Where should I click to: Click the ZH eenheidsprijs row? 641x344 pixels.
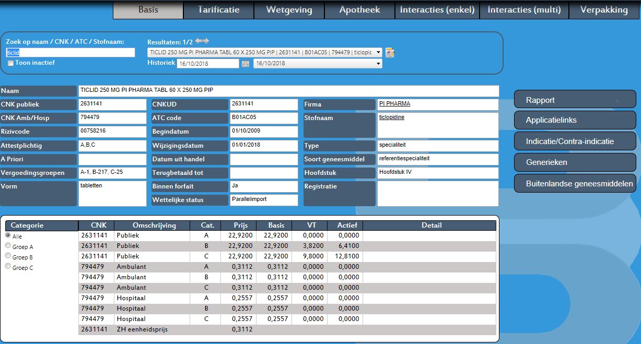coord(287,329)
